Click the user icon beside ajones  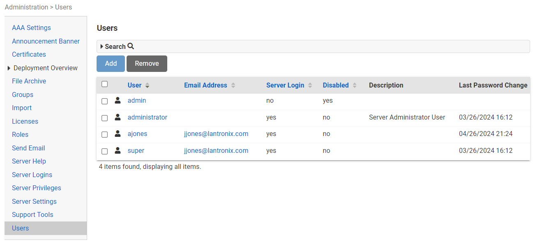(118, 134)
